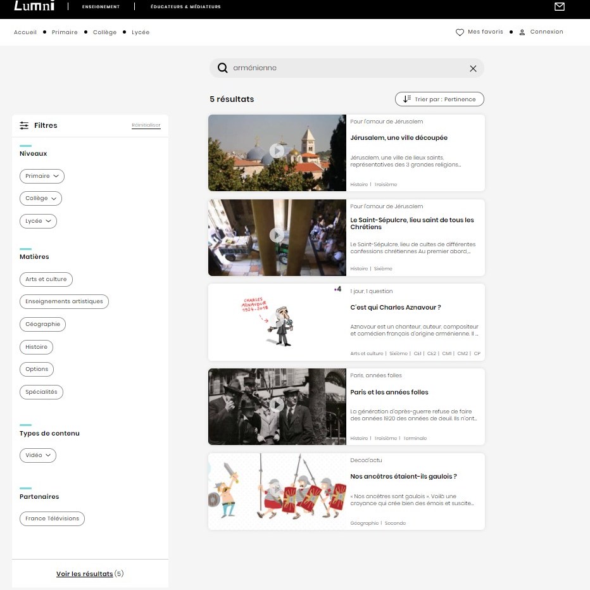Open the Lycée navigation menu item
590x590 pixels.
tap(141, 32)
